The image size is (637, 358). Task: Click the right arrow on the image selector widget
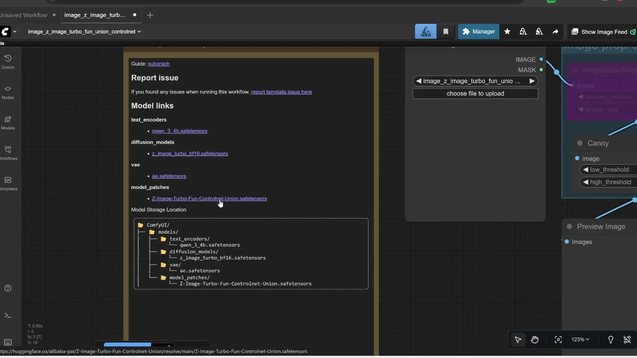[x=531, y=81]
